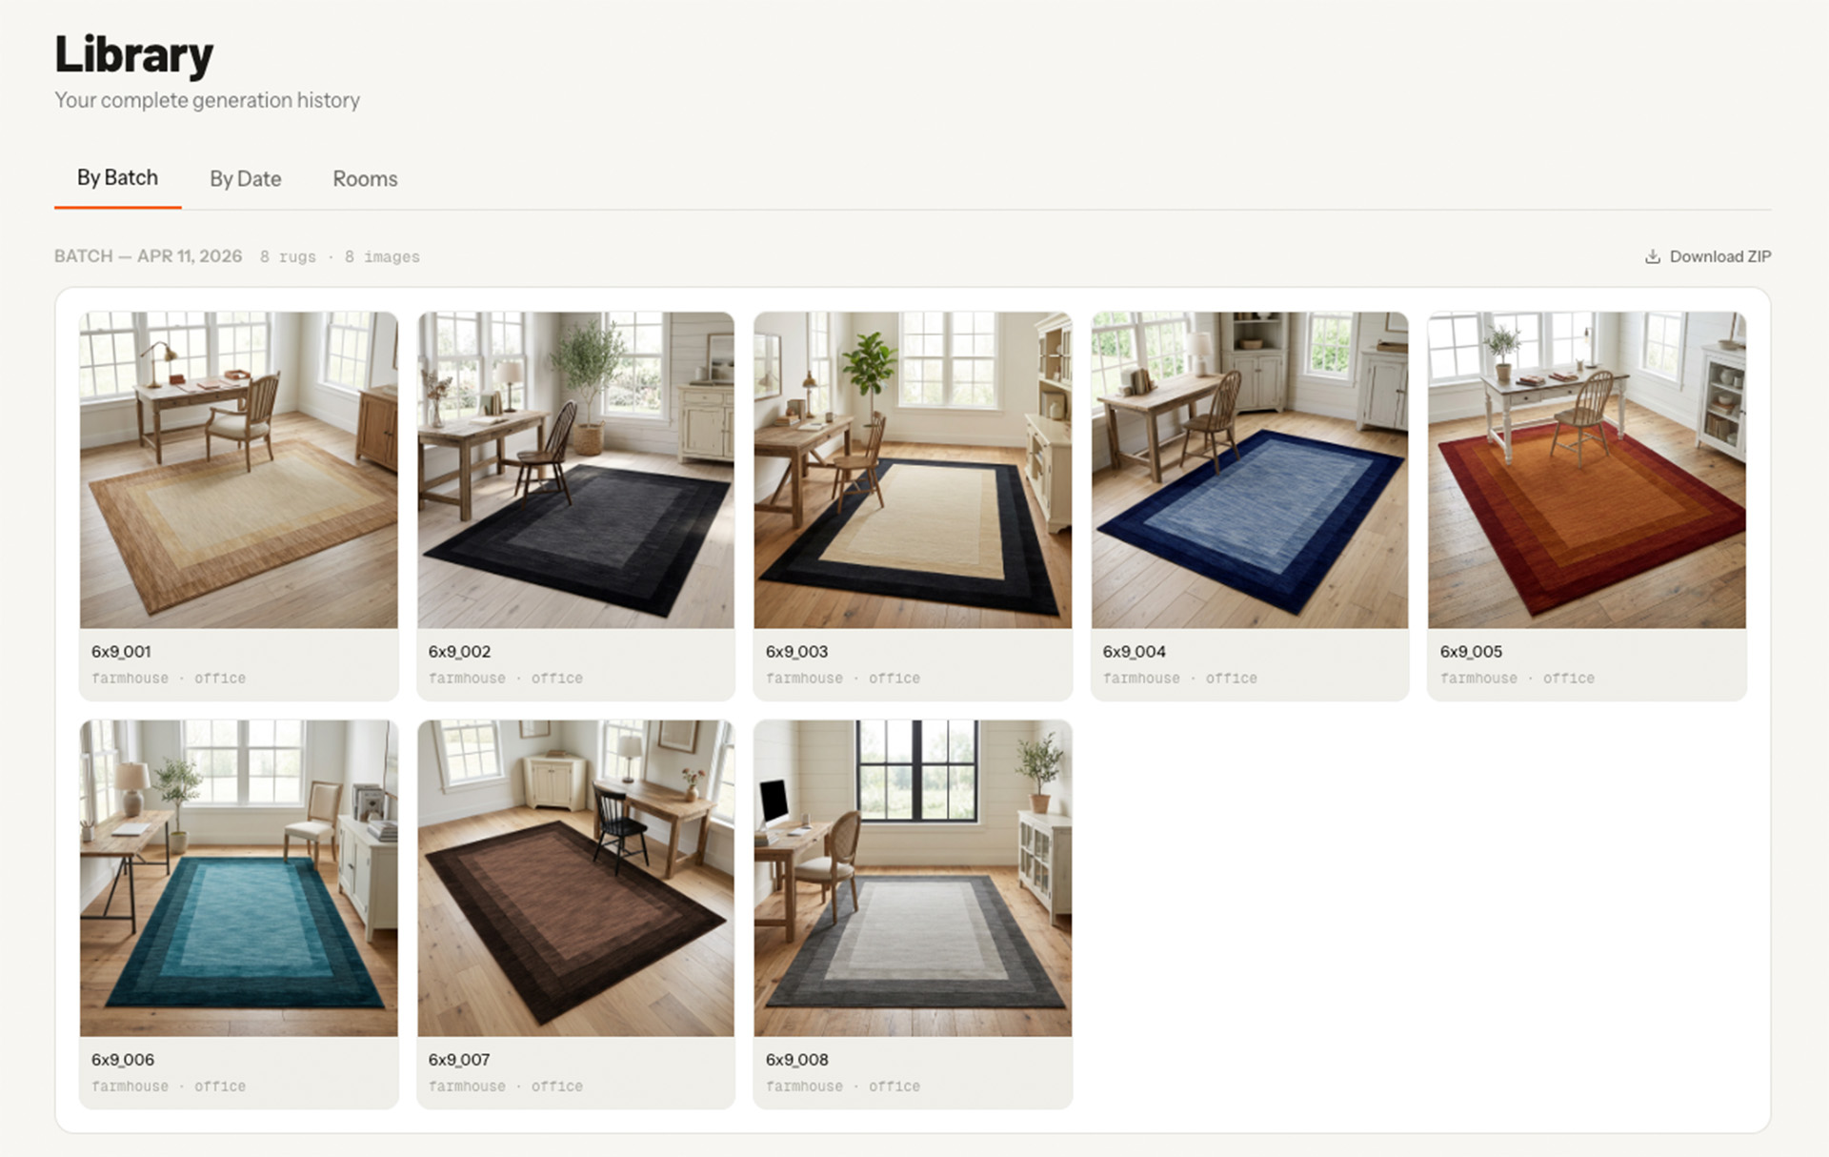The height and width of the screenshot is (1157, 1829).
Task: Click the BATCH — APR 11, 2026 header
Action: pyautogui.click(x=149, y=255)
